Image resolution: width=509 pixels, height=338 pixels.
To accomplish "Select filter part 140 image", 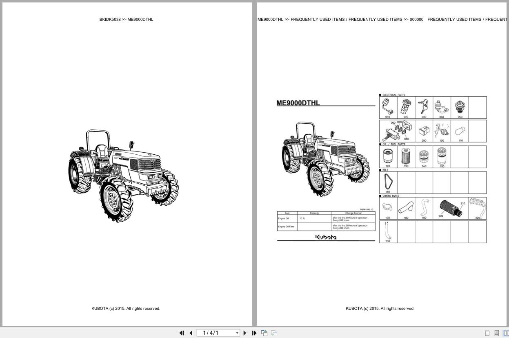I will (424, 157).
